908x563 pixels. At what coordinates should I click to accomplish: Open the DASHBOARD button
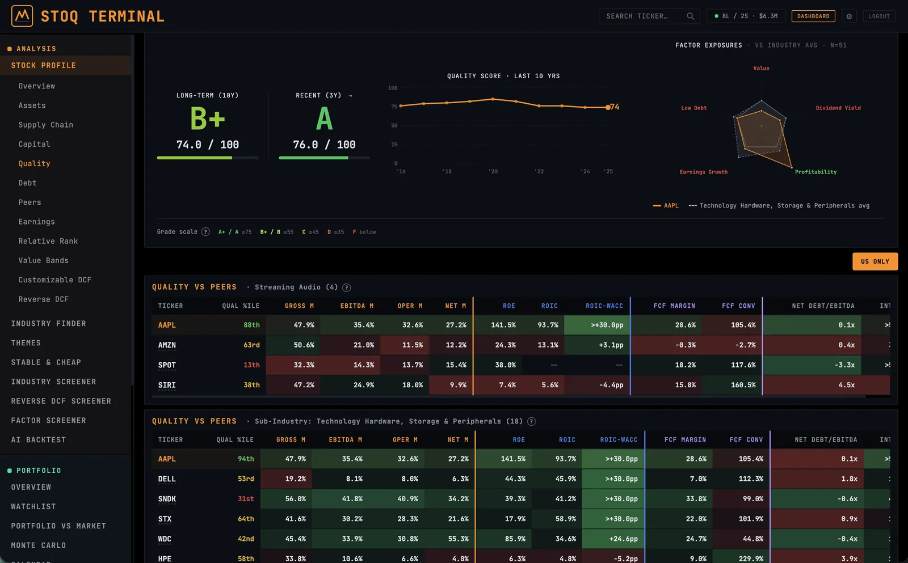(x=813, y=16)
